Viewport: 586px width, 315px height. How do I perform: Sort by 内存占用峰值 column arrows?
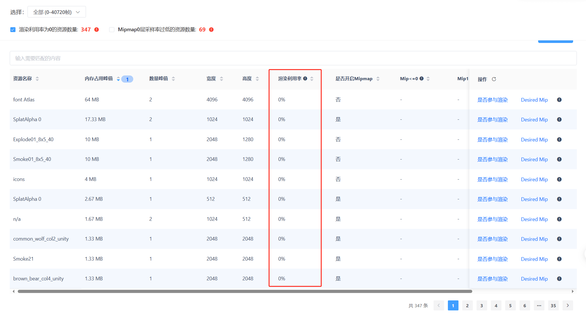pos(118,79)
